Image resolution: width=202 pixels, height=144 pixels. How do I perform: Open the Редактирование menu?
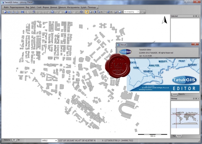click(17, 7)
